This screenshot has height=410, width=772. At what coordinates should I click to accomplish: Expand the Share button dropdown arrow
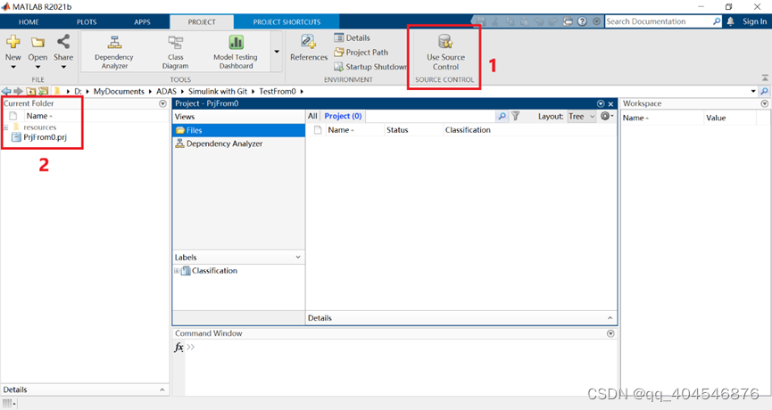[x=63, y=68]
